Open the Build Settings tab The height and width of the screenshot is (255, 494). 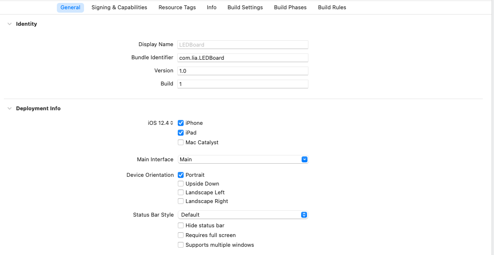pos(245,8)
